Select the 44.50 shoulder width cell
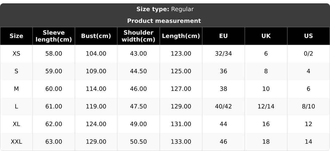This screenshot has height=151, width=330. click(138, 71)
